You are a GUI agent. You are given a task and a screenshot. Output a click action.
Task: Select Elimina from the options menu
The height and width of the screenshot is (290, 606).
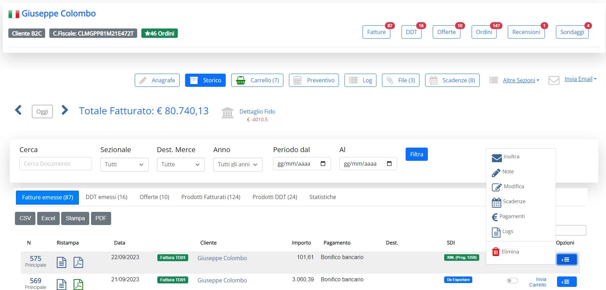click(x=510, y=252)
